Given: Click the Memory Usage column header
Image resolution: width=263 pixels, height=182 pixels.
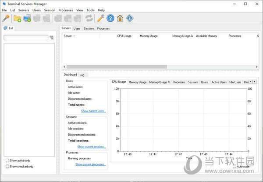Looking at the screenshot, I should click(x=146, y=36).
